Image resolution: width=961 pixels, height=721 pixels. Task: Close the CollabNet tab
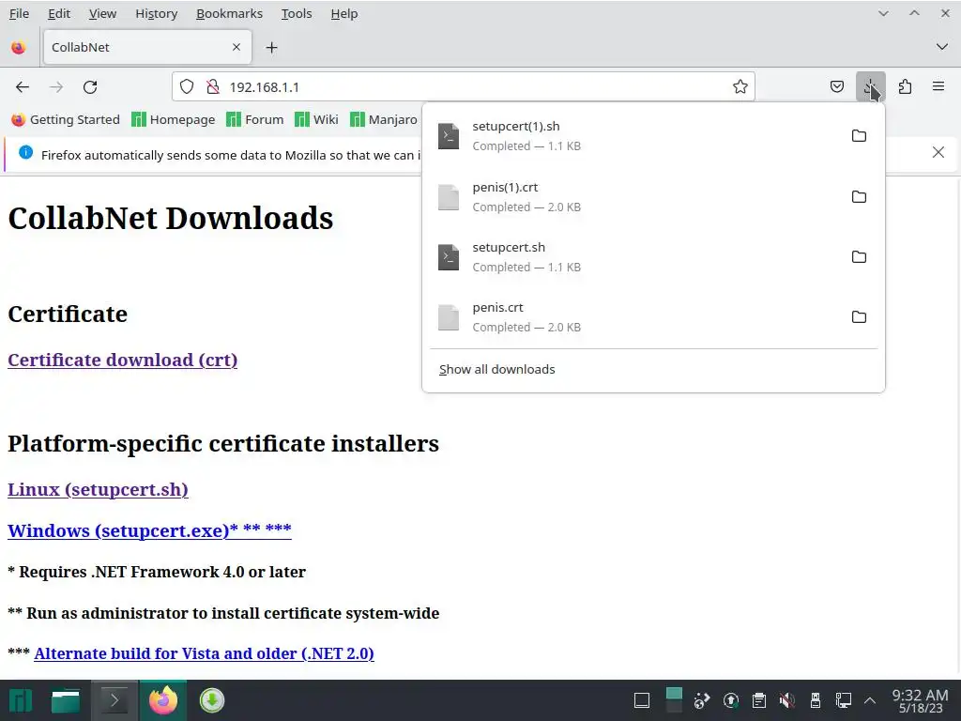coord(236,47)
